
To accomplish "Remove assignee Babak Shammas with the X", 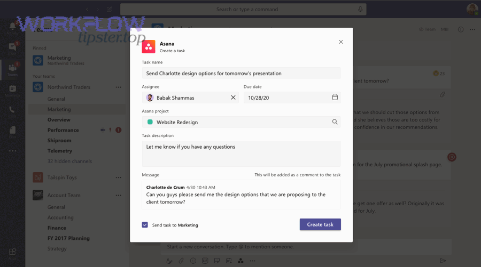I will click(233, 98).
